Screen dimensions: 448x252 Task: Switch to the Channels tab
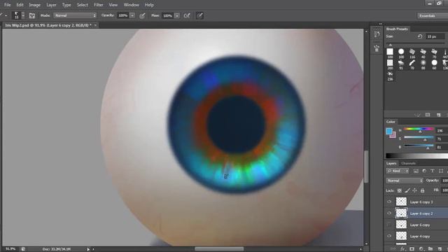[x=408, y=163]
